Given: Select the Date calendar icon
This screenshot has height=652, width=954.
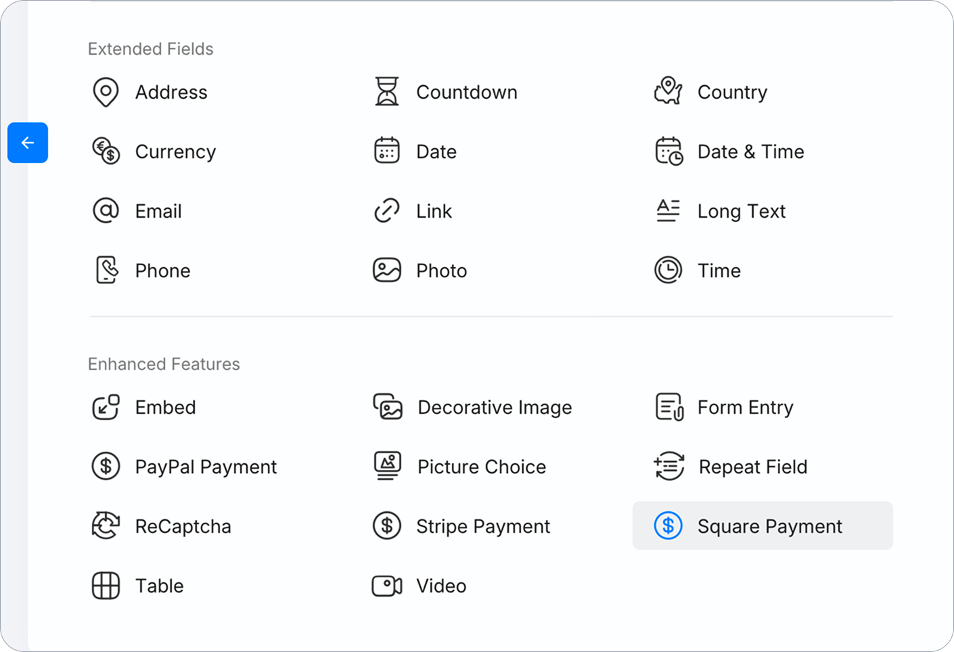Looking at the screenshot, I should (x=387, y=151).
